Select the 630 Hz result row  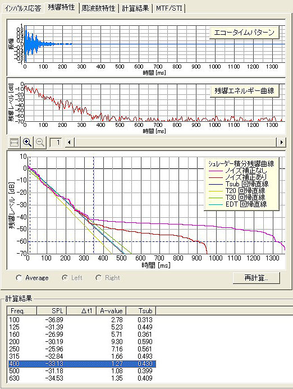(81, 378)
